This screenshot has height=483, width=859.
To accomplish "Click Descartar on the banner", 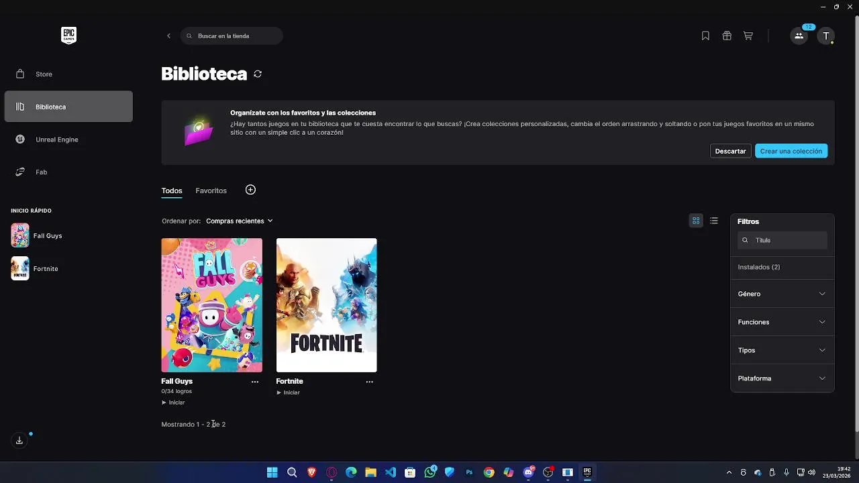I will coord(730,151).
